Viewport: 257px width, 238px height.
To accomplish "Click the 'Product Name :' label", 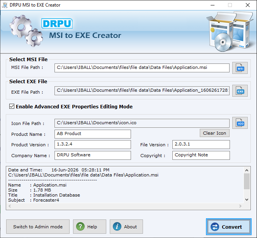I will [28, 134].
